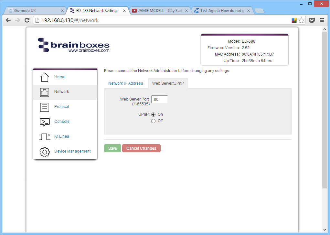Switch to the Network IP Address tab
Screen dimensions: 330x235
(x=125, y=83)
